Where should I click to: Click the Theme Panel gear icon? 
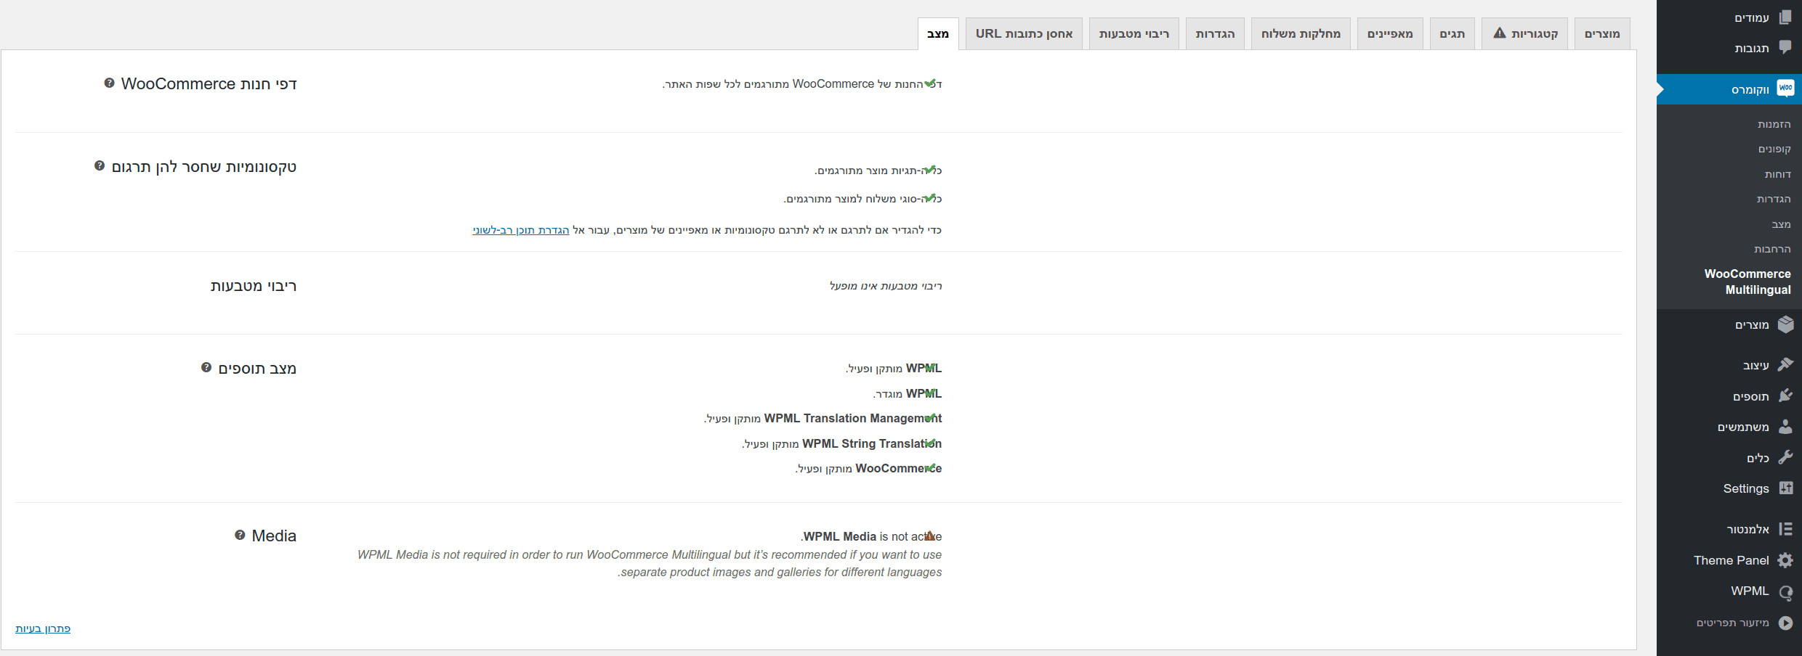pos(1785,560)
